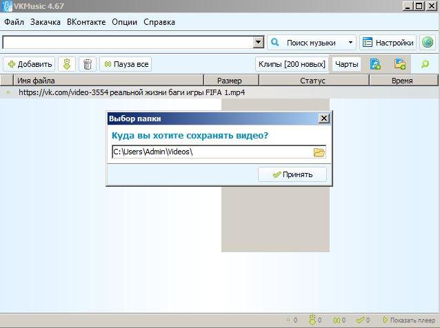Click the add folder icon in toolbar
Screen dimensions: 440x328
coord(400,64)
